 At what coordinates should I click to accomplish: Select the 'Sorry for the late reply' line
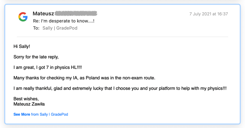pos(36,57)
